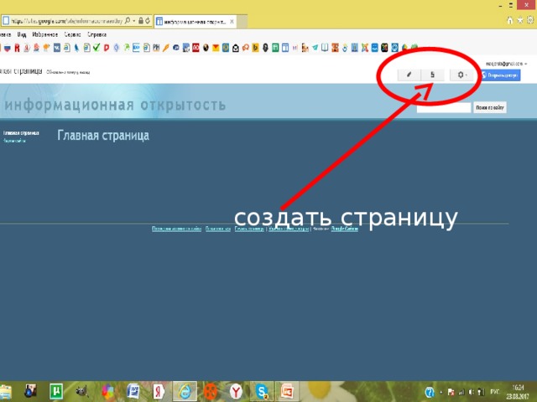Click the site search input field
537x402 pixels.
click(x=444, y=108)
